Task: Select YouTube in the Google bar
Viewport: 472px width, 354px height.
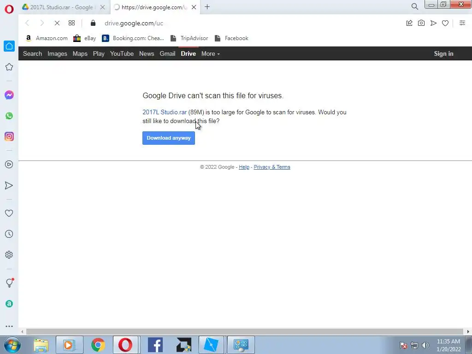Action: coord(122,53)
